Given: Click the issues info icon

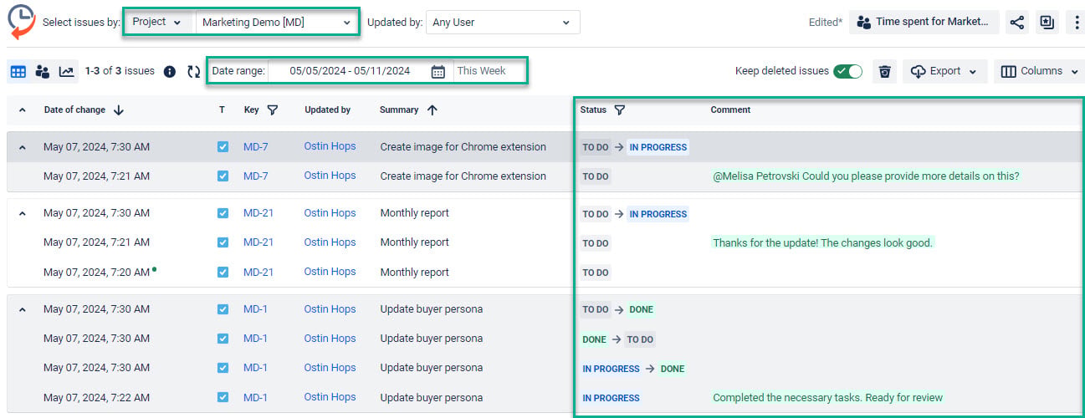Looking at the screenshot, I should click(x=170, y=72).
